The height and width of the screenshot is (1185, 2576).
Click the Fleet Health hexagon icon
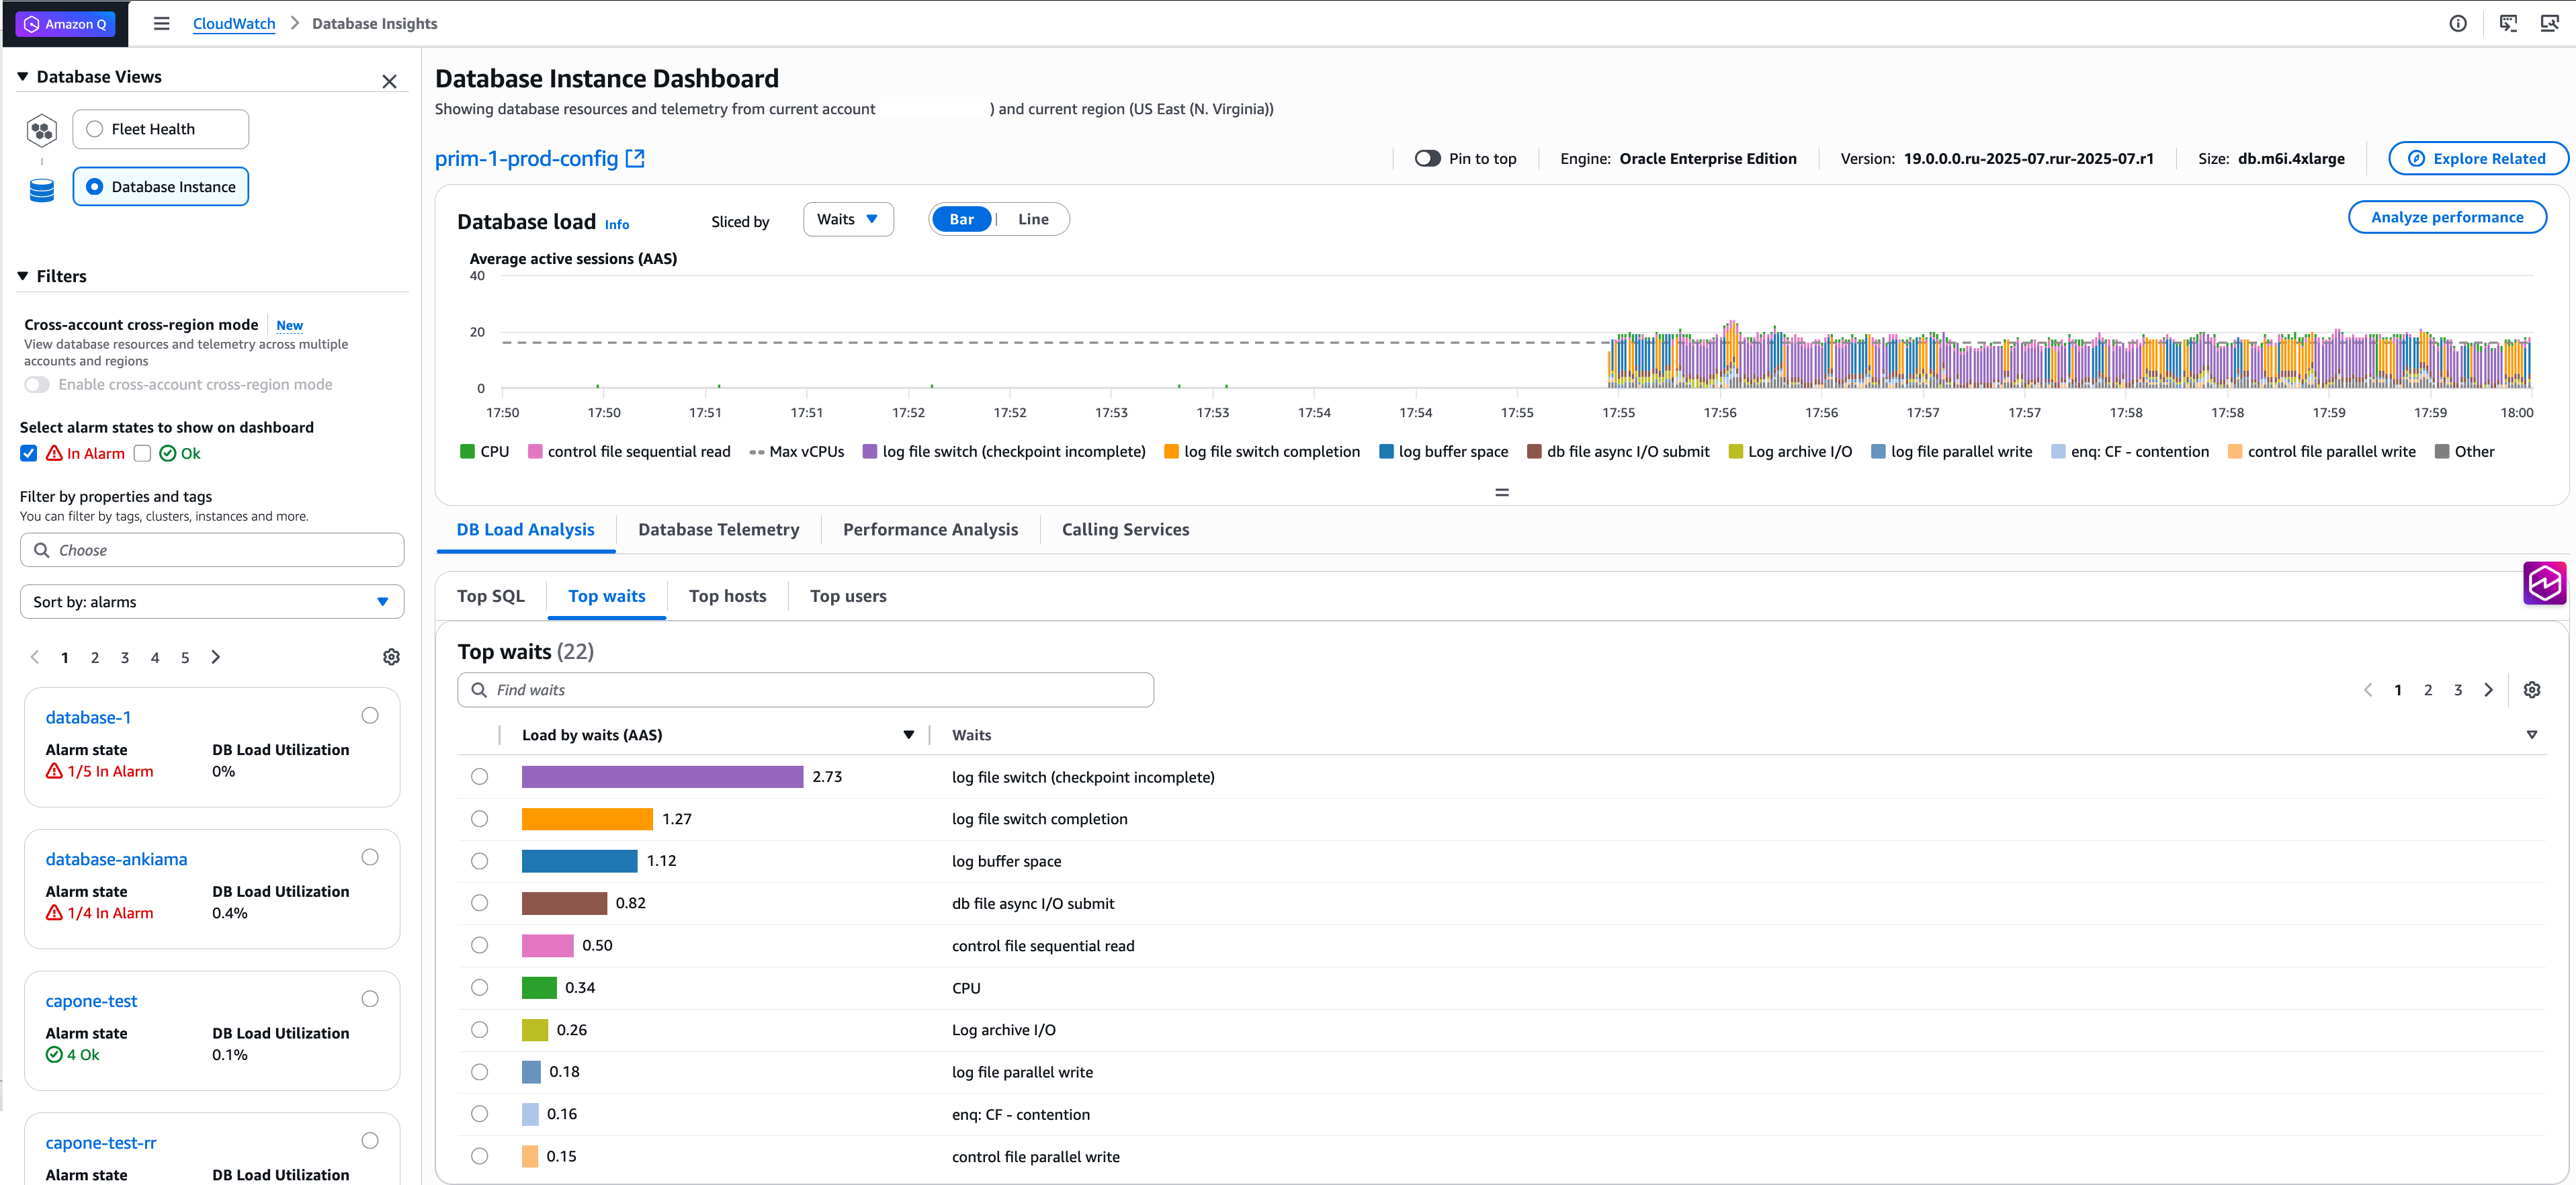tap(41, 130)
